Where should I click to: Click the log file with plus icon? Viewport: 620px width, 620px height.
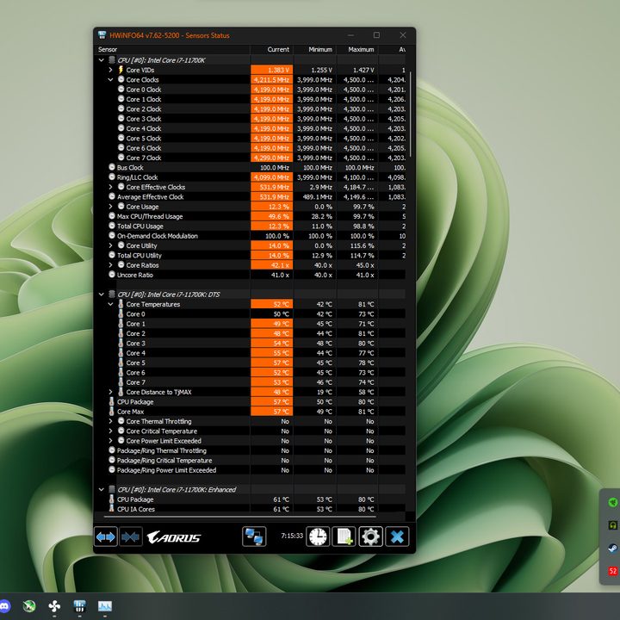[x=344, y=536]
